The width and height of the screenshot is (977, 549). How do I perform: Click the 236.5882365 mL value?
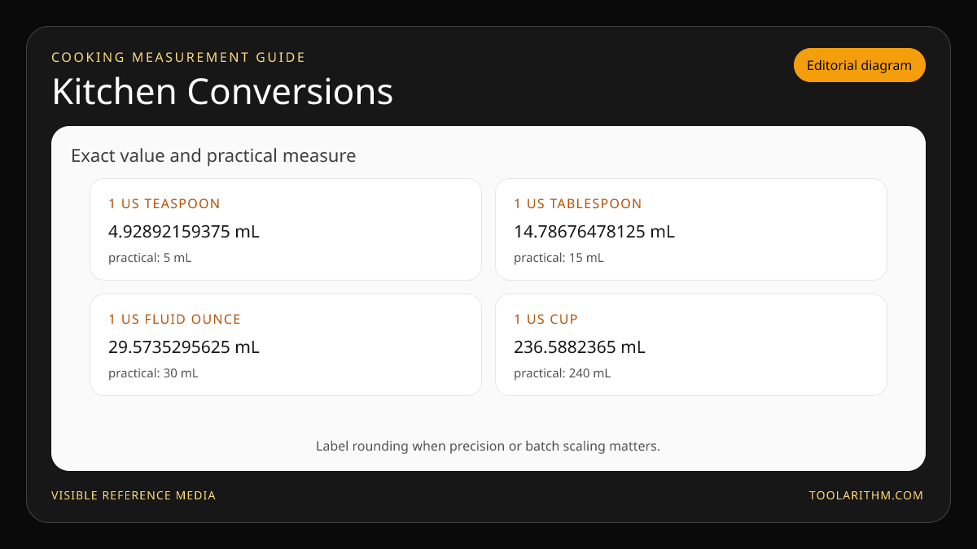pos(580,347)
